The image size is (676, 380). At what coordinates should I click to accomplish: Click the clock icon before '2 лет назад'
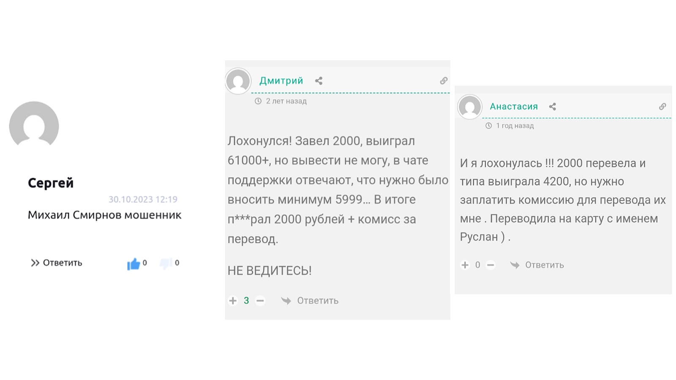257,101
